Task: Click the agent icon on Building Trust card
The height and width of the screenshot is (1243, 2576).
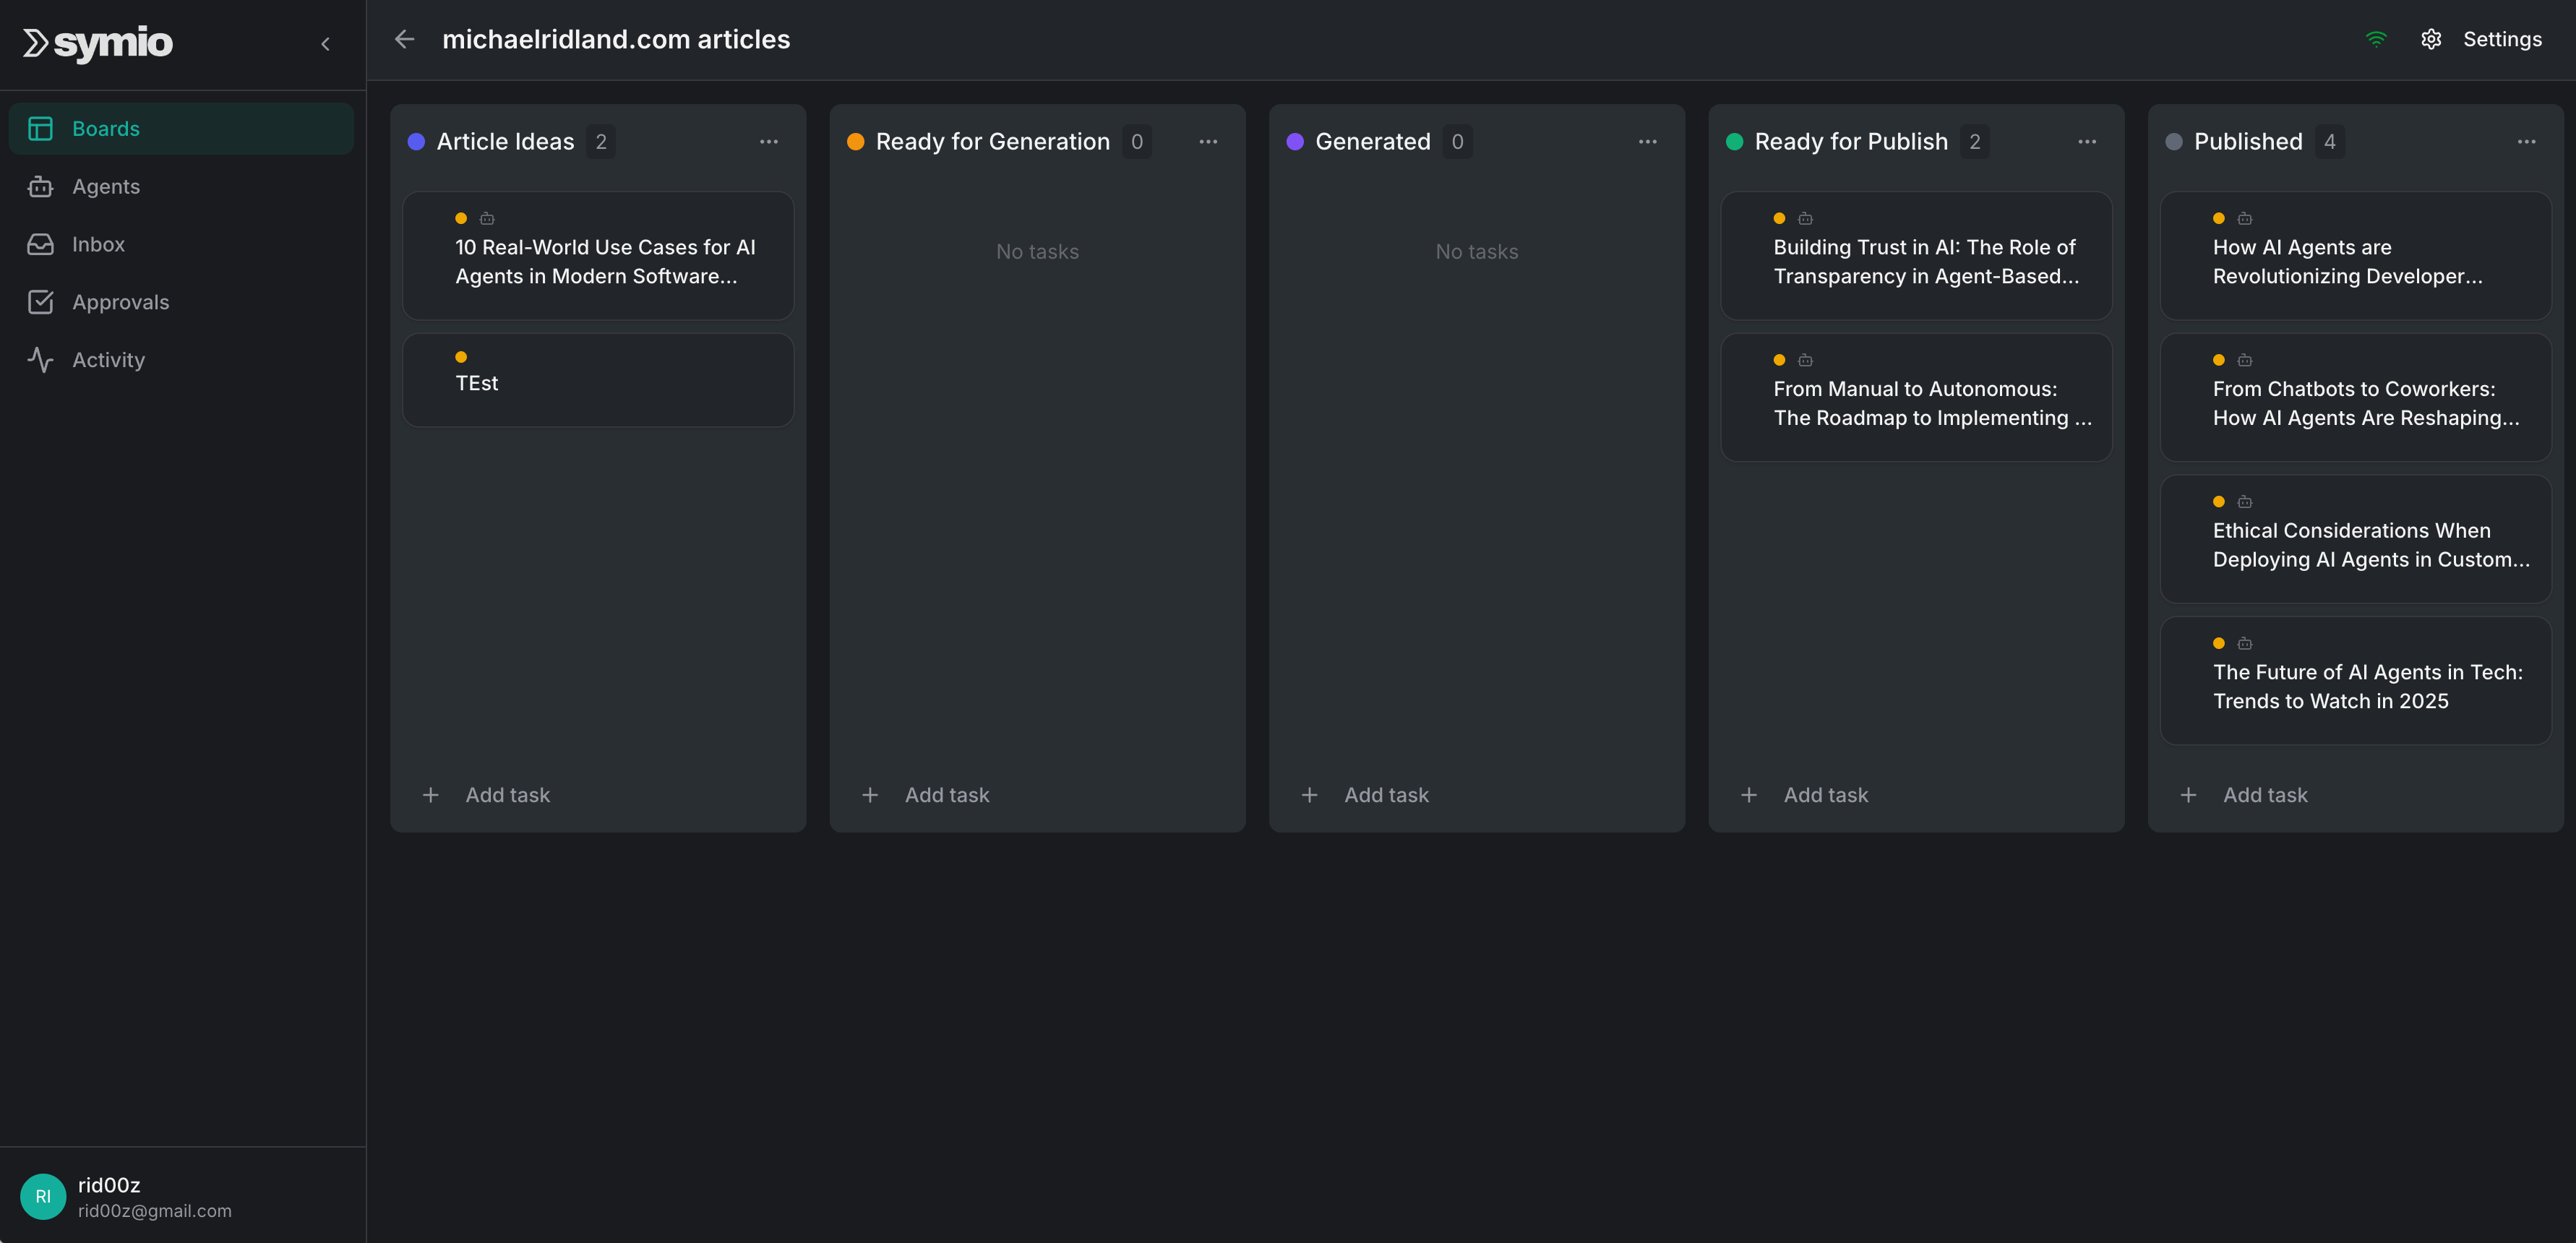Action: [1805, 218]
